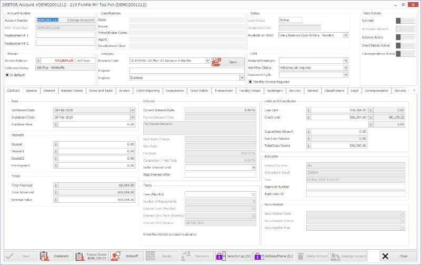Open the General tab
The image size is (421, 265).
tap(313, 91)
